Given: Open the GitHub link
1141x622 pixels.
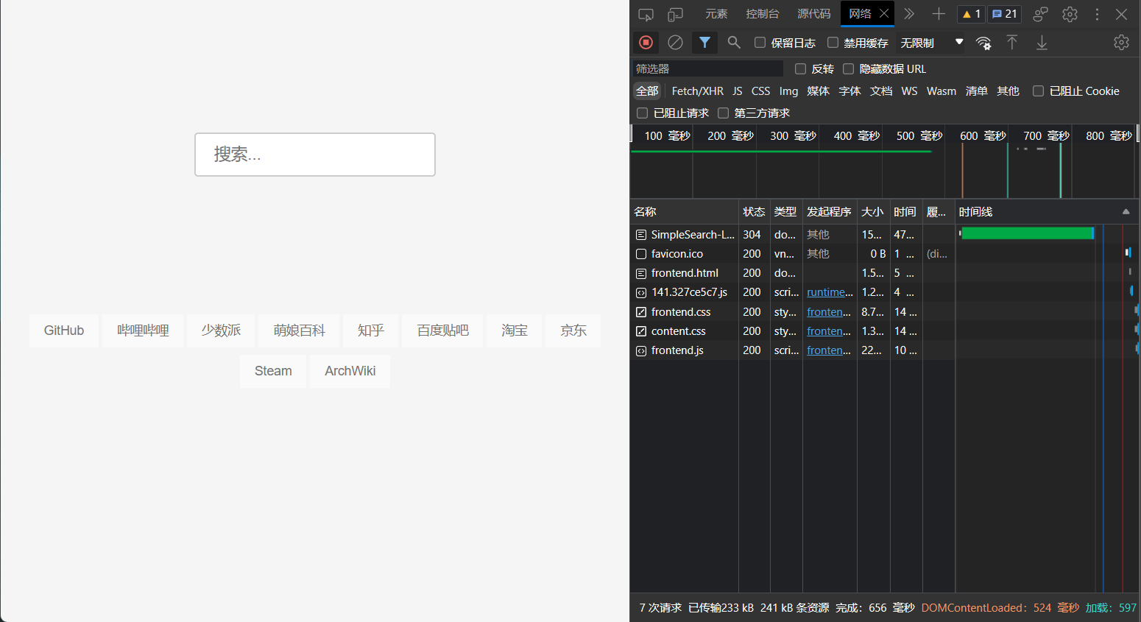Looking at the screenshot, I should coord(63,331).
